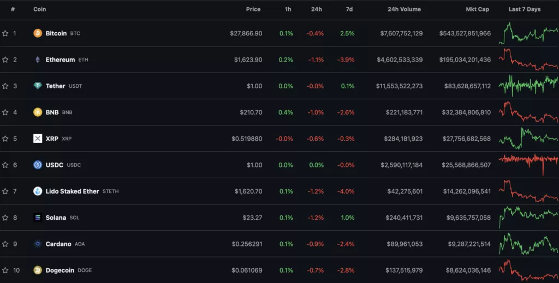Viewport: 559px width, 283px height.
Task: Click Ethereum's 7-day sparkline chart
Action: coord(528,59)
